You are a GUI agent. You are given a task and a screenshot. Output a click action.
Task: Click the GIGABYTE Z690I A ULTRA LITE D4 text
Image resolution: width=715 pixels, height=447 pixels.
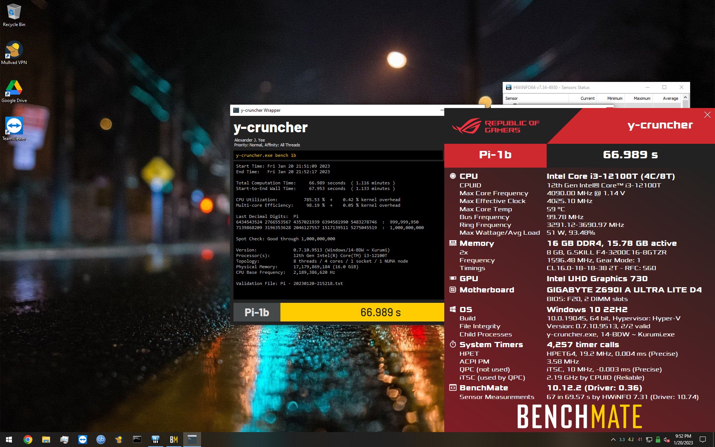(x=624, y=290)
